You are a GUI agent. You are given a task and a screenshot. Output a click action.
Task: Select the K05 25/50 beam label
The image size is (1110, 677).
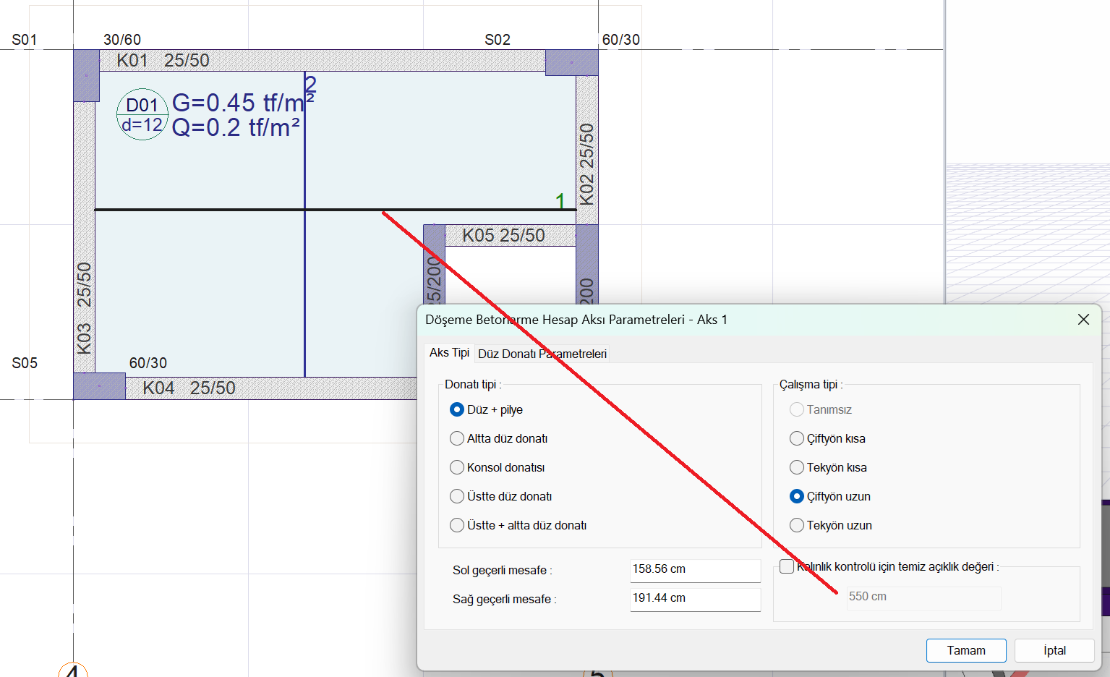click(503, 235)
